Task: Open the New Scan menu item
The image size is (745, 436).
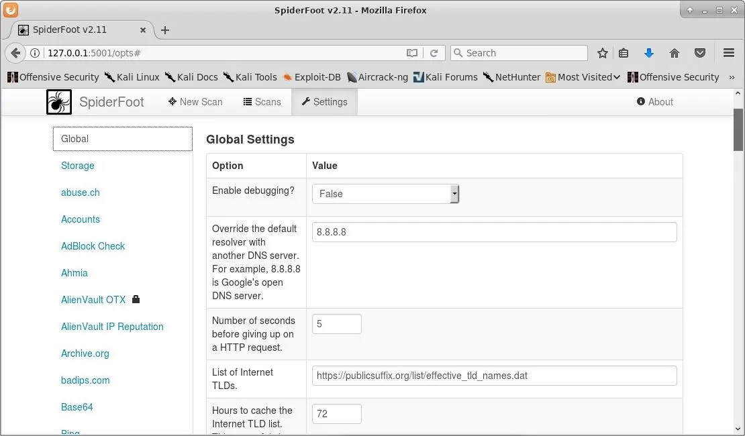Action: point(195,102)
